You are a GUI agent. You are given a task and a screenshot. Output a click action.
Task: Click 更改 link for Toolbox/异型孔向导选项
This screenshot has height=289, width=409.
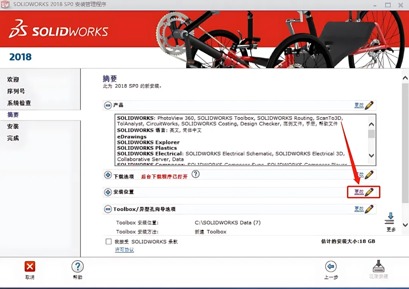coord(359,209)
